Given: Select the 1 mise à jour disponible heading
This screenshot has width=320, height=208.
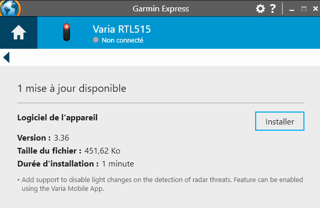Looking at the screenshot, I should 72,89.
